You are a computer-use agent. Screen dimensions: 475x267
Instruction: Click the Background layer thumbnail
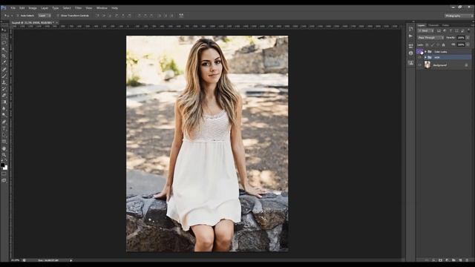click(x=427, y=65)
